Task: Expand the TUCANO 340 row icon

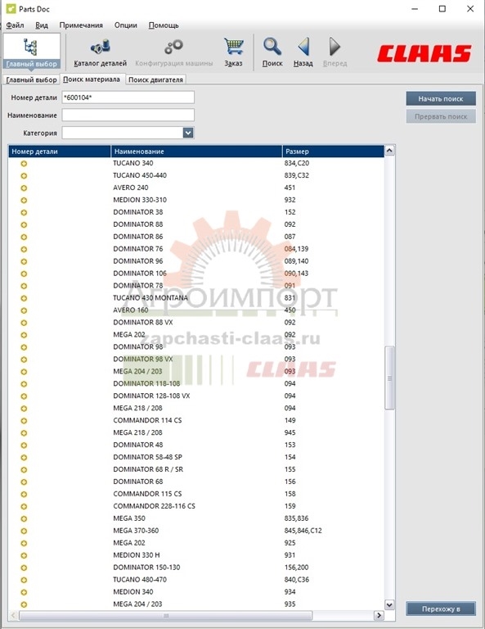Action: [24, 163]
